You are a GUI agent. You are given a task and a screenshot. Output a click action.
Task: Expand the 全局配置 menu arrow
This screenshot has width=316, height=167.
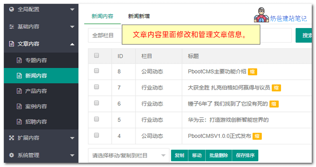point(72,10)
